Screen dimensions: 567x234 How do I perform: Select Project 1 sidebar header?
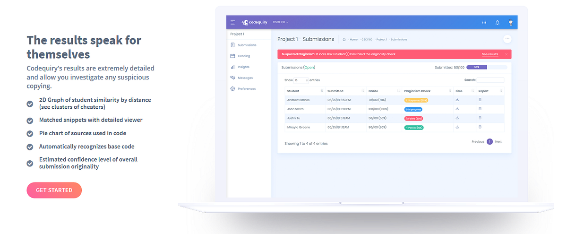coord(237,34)
